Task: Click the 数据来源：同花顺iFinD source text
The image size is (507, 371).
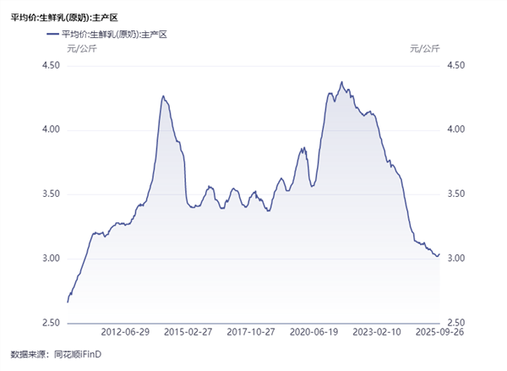Action: coord(58,353)
